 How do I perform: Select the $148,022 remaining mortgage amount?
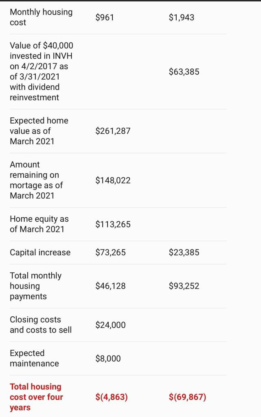pos(113,180)
